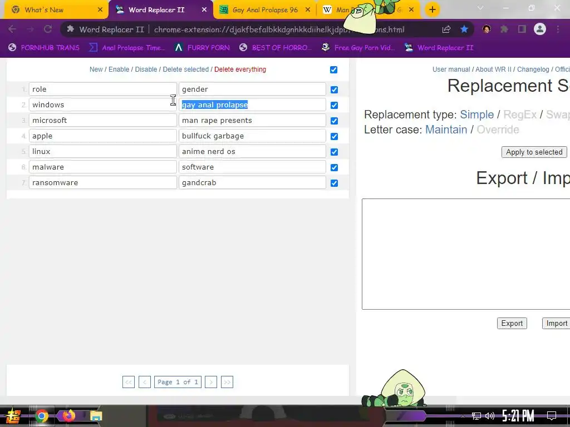The height and width of the screenshot is (427, 570).
Task: Click the browser back arrow
Action: click(12, 29)
